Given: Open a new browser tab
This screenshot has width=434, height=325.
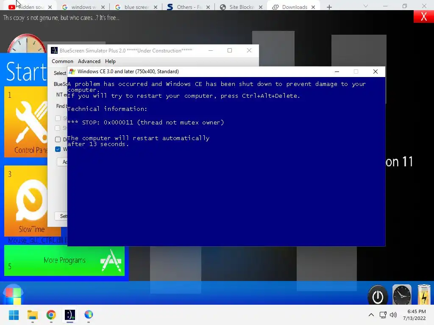Looking at the screenshot, I should pyautogui.click(x=329, y=7).
